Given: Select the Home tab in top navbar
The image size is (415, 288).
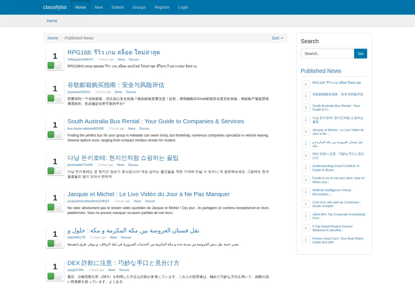Looking at the screenshot, I should point(80,7).
